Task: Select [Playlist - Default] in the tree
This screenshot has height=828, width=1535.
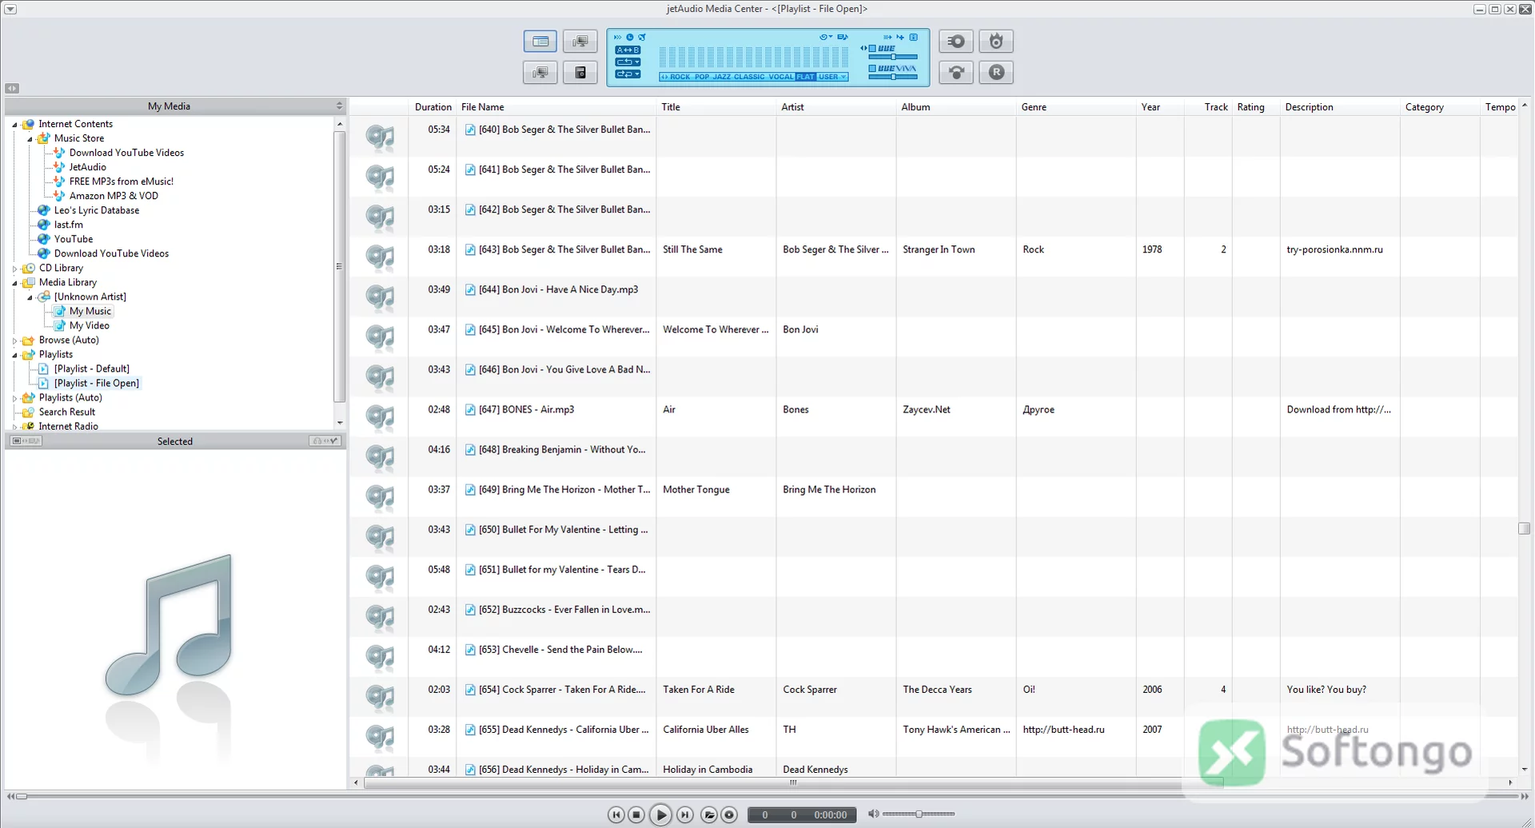Action: [92, 368]
